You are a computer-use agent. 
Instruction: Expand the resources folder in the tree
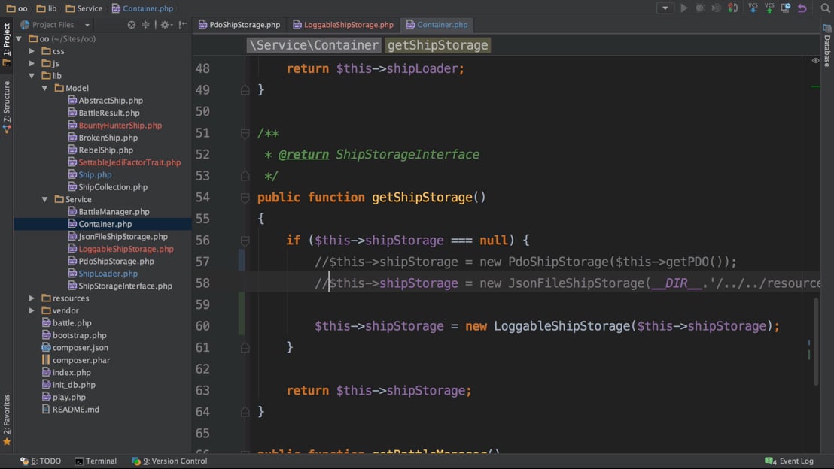[32, 298]
